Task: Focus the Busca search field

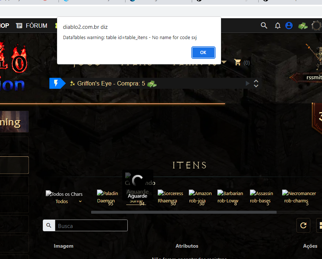Action: pos(91,225)
